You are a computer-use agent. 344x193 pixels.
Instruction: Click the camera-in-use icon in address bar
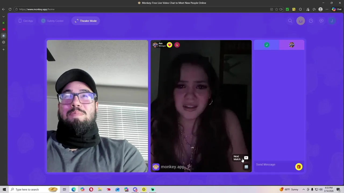[281, 9]
